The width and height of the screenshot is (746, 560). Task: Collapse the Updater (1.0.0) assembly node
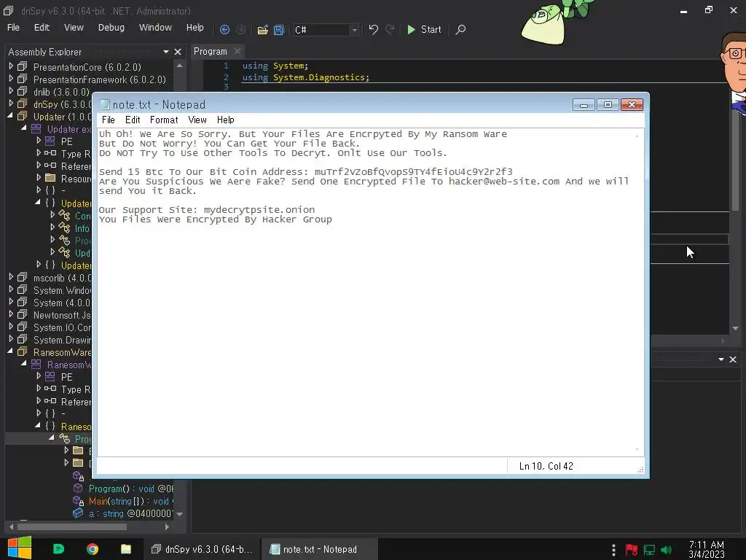pyautogui.click(x=10, y=116)
